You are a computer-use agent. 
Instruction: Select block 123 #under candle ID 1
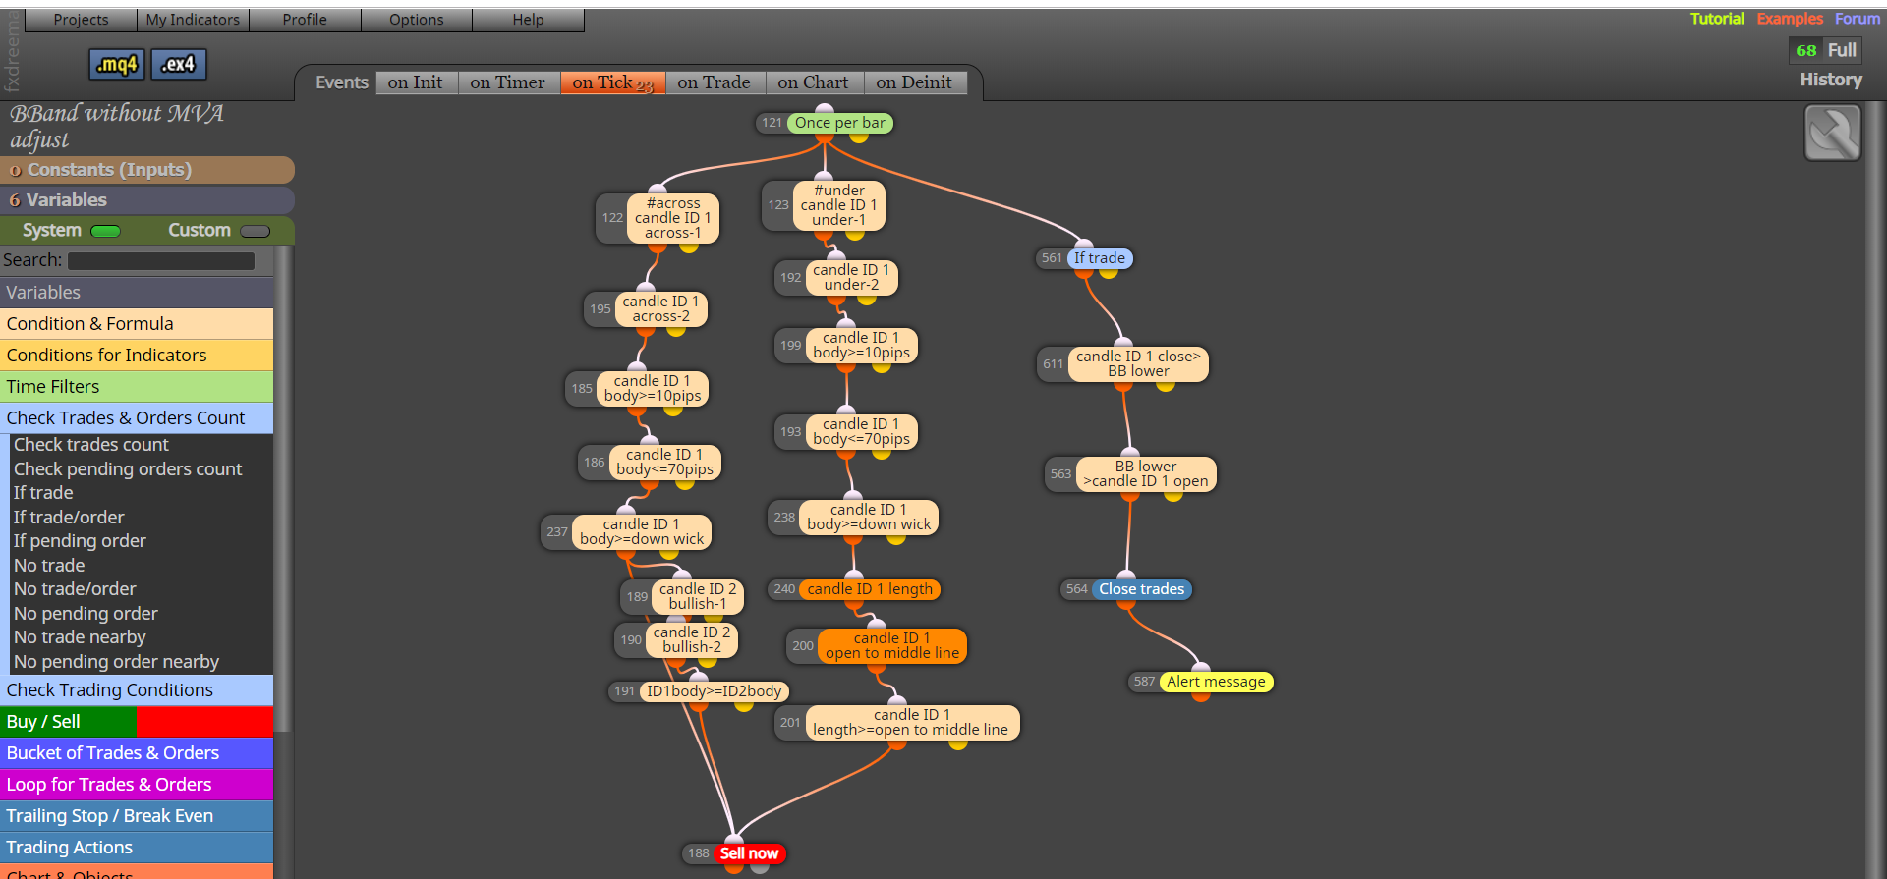838,205
